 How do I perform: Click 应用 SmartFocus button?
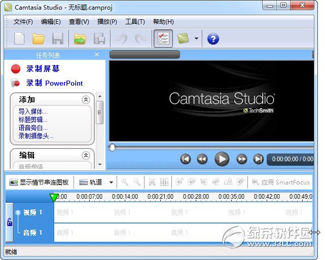click(x=280, y=182)
